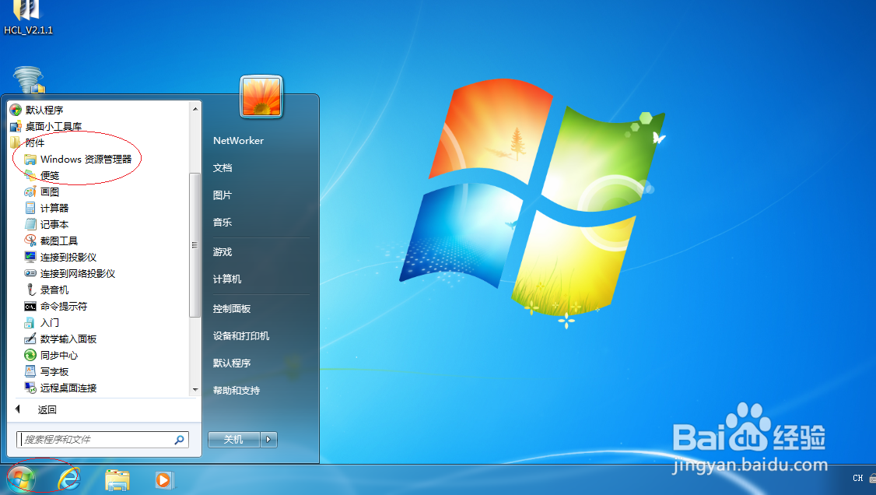Open the Windows 资源管理器 icon
Screen dimensions: 876x495
click(30, 160)
